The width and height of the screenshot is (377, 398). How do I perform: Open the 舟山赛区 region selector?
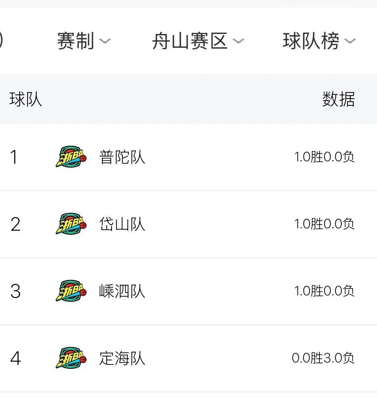click(198, 41)
